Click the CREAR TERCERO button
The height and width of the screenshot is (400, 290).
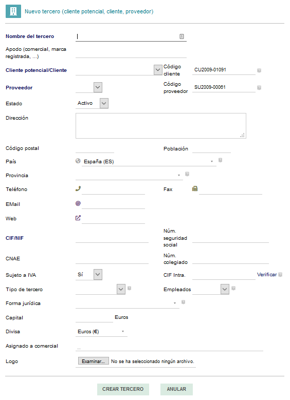[x=123, y=389]
